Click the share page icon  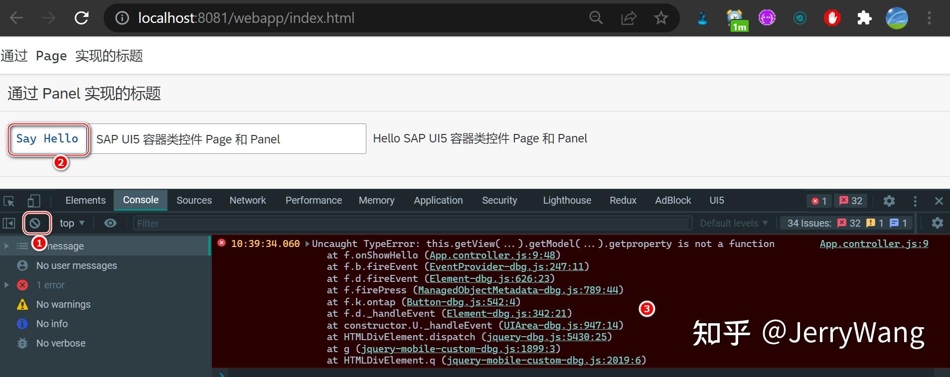pos(629,18)
